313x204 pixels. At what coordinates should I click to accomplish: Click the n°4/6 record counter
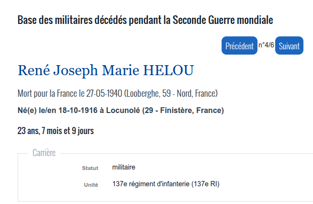[x=266, y=45]
